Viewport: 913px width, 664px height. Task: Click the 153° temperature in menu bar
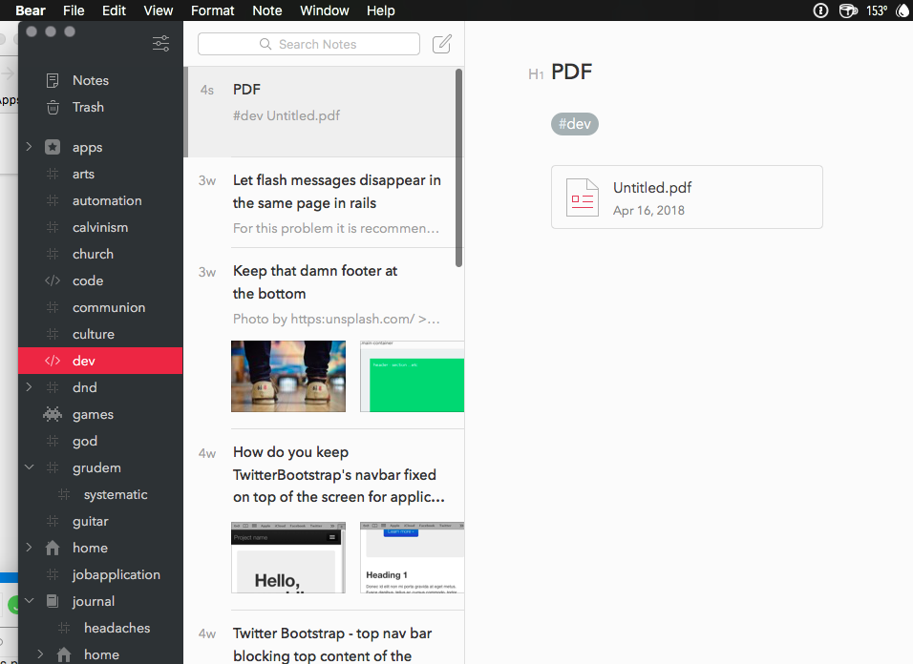pos(877,10)
